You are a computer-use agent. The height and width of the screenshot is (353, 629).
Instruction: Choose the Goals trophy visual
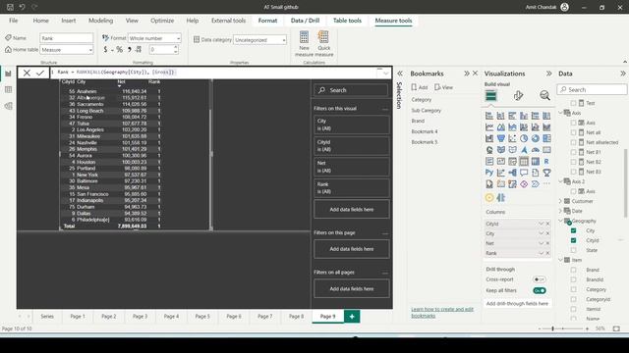coord(546,173)
